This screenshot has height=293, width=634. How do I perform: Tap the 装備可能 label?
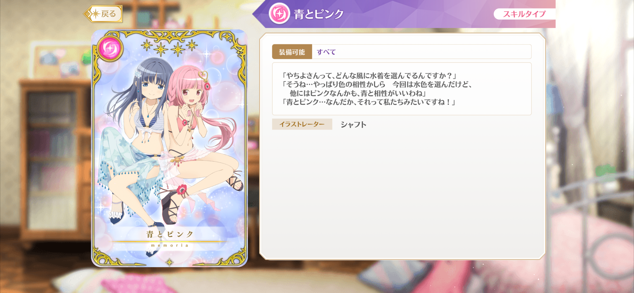292,52
